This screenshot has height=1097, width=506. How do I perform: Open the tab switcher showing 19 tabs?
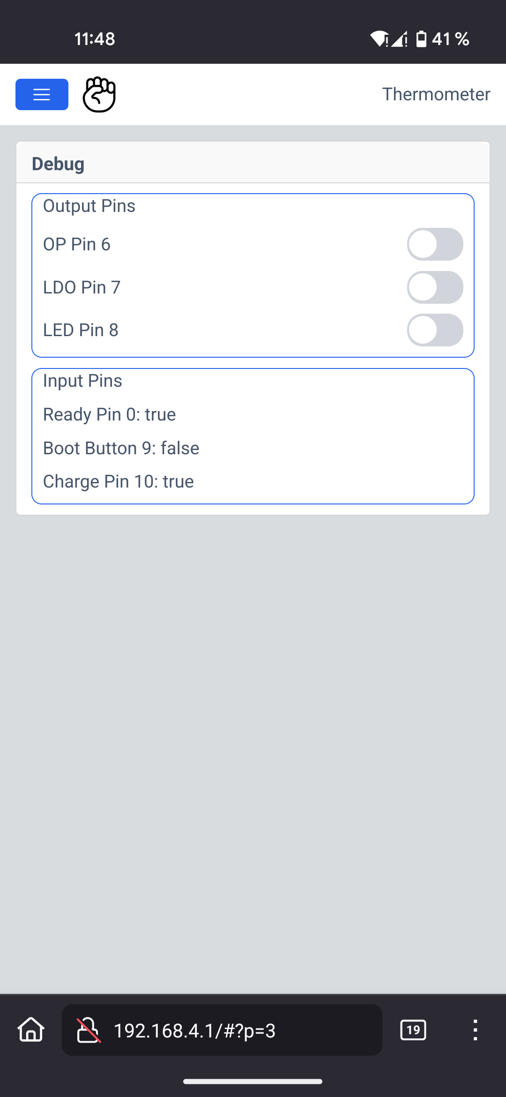click(413, 1030)
